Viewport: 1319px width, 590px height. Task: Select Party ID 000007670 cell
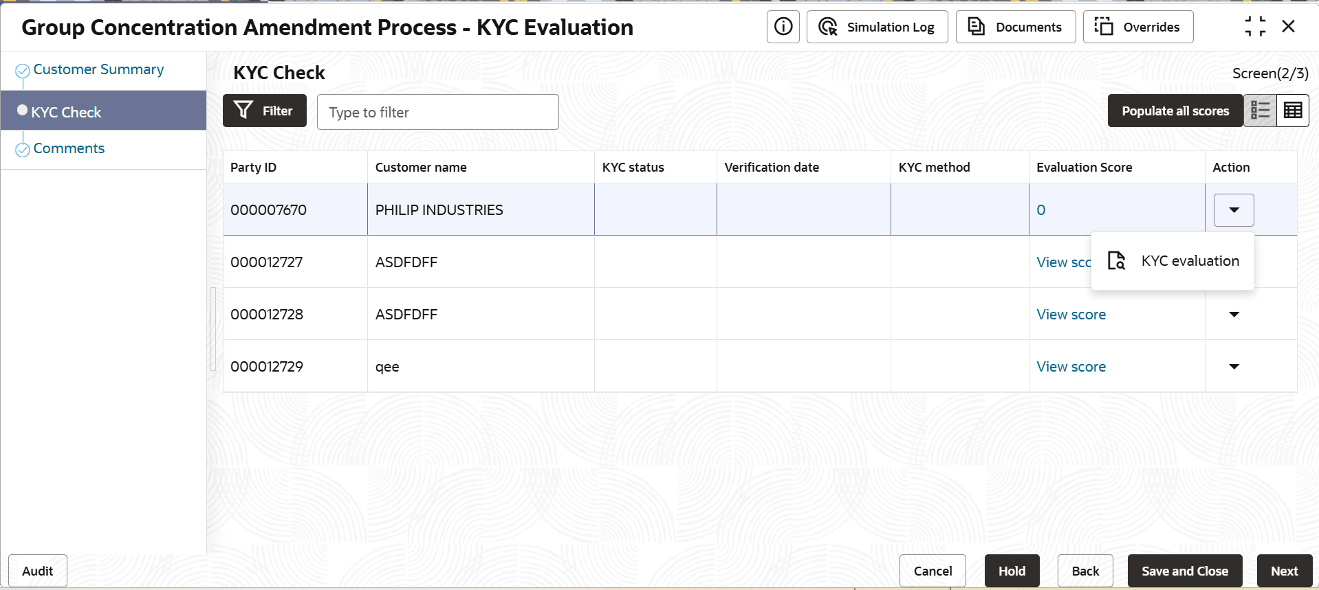click(295, 209)
